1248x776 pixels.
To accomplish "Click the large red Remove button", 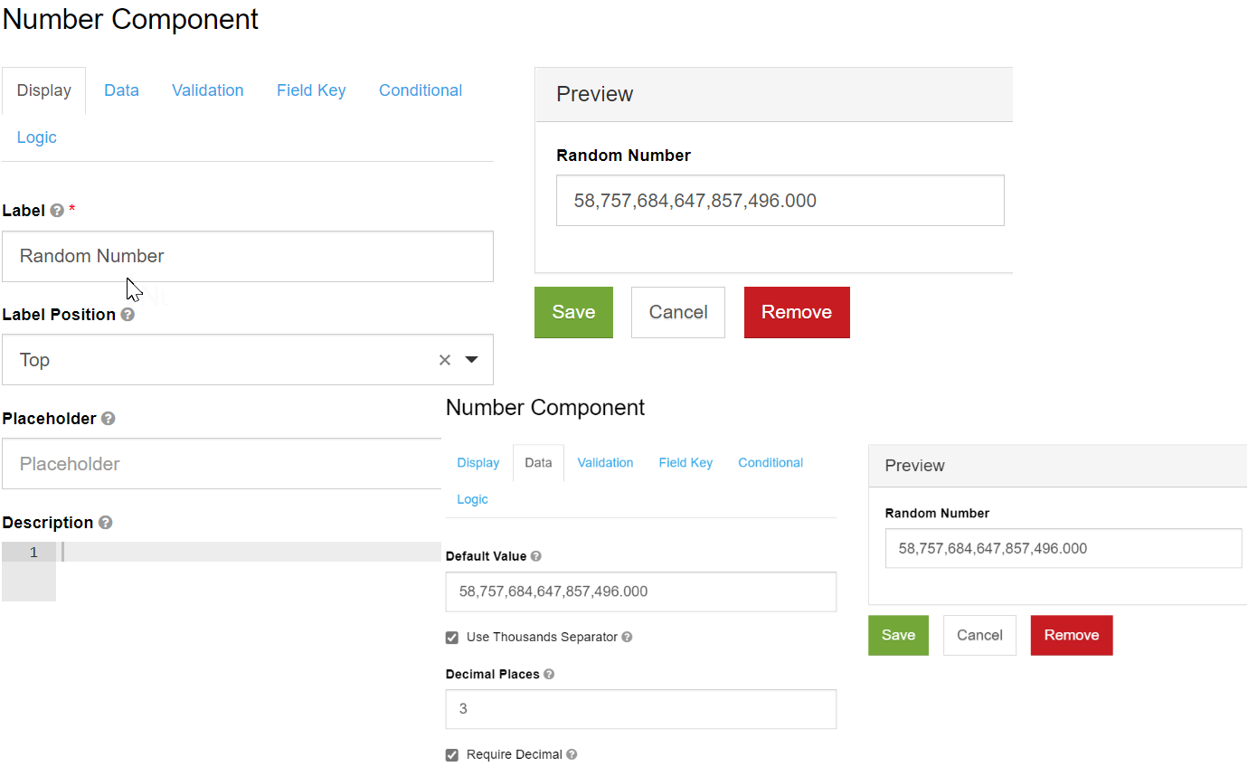I will [x=797, y=312].
